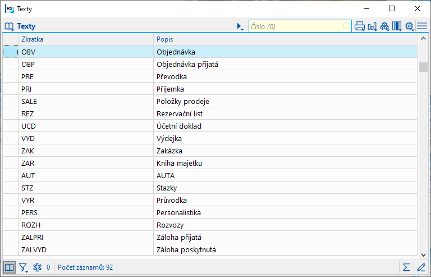The image size is (431, 277).
Task: Click the print icon in toolbar
Action: (360, 26)
